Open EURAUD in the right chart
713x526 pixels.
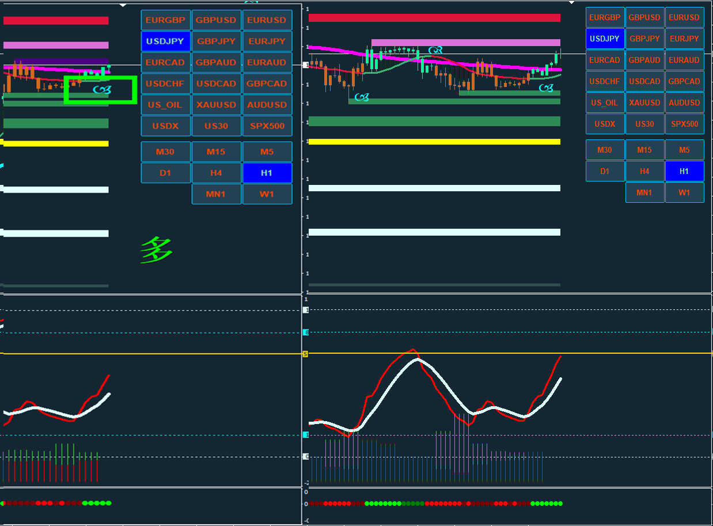tap(684, 60)
